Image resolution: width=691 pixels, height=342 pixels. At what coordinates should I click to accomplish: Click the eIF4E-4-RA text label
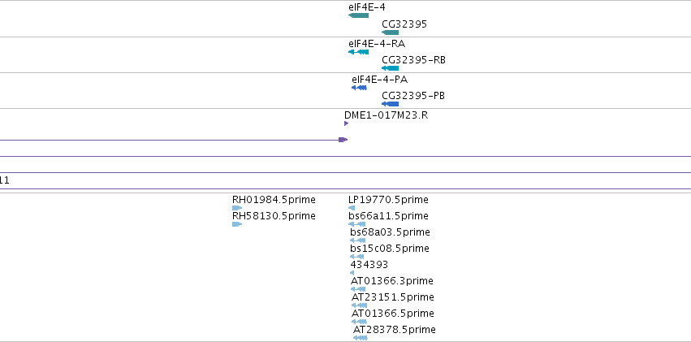pos(377,44)
